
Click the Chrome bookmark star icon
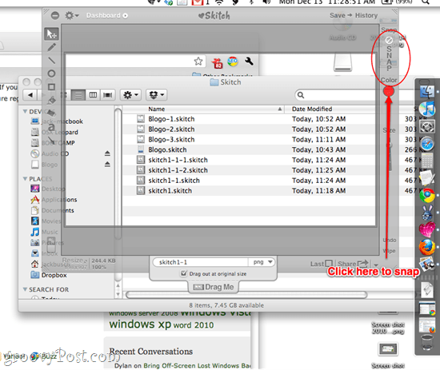pos(198,61)
